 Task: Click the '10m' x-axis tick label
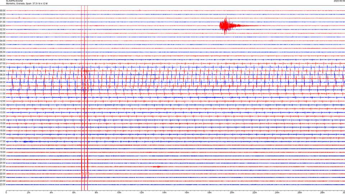click(x=119, y=193)
